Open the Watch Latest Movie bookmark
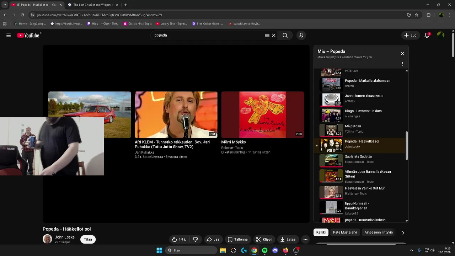The height and width of the screenshot is (256, 455). [x=244, y=24]
